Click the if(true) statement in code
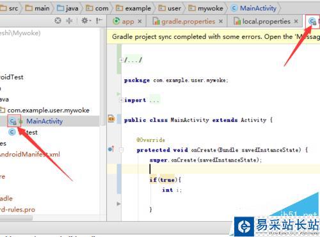 [x=165, y=180]
